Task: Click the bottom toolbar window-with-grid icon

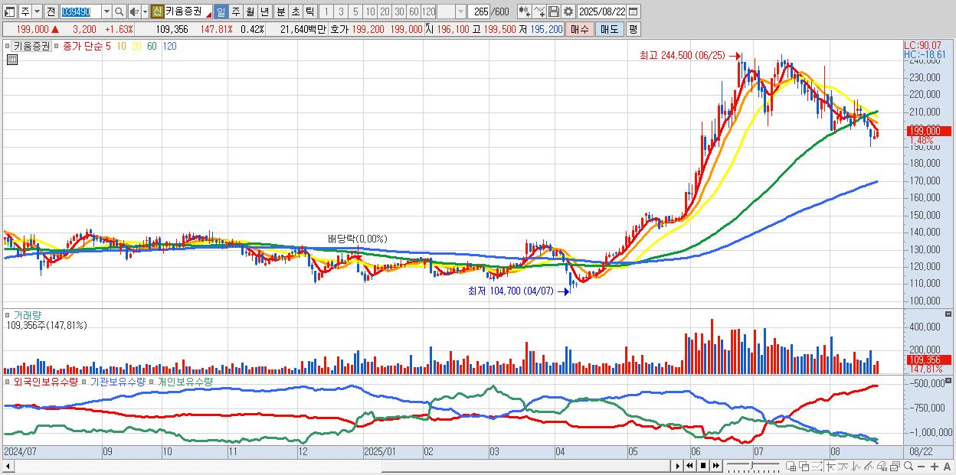Action: 791,467
